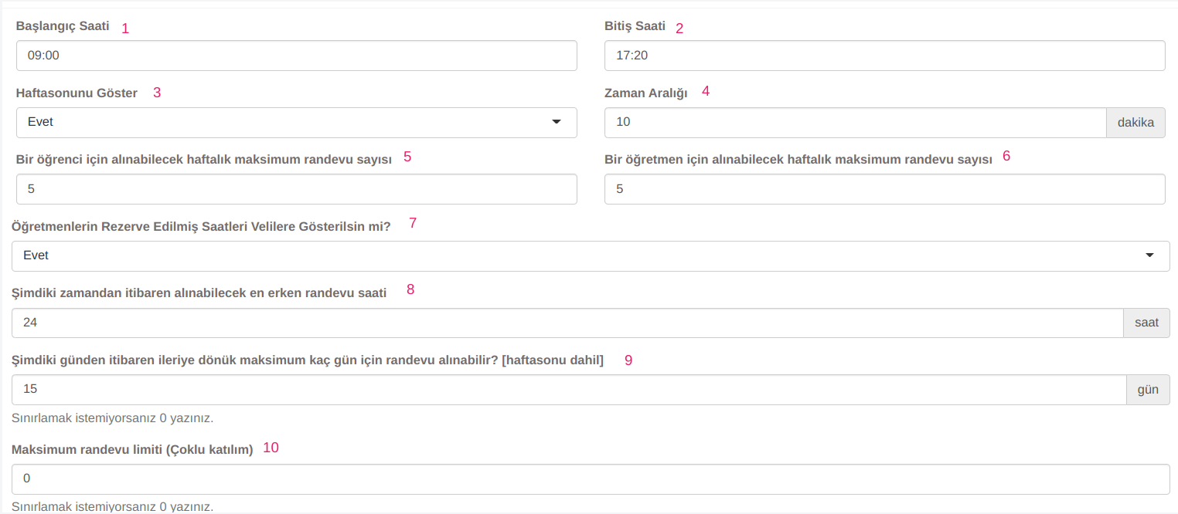Expand the Rezerve Edilmiş Saatleri Velilere dropdown

tap(591, 256)
